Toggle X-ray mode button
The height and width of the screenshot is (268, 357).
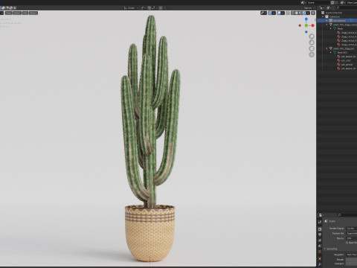click(x=288, y=13)
